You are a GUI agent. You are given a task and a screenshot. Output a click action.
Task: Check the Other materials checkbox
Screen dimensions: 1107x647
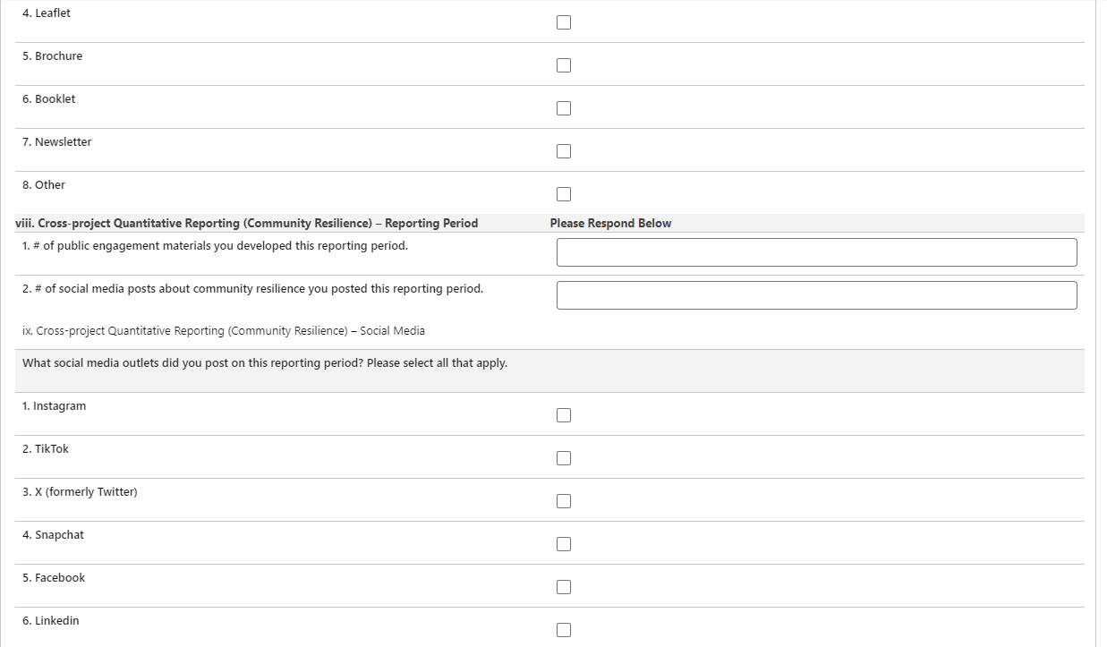coord(564,194)
